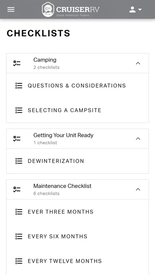Open Selecting a Campsite checklist
This screenshot has width=155, height=275.
click(77, 110)
